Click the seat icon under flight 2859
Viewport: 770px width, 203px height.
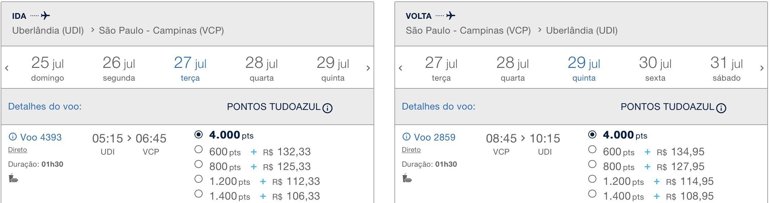[407, 178]
